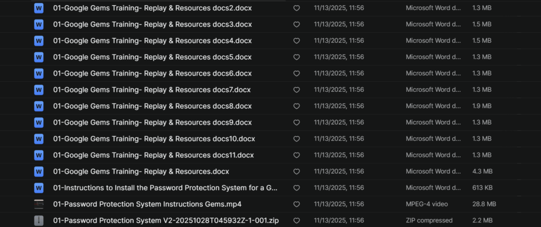Click the Word icon beside docs9.docx
This screenshot has height=227, width=541.
pos(39,122)
